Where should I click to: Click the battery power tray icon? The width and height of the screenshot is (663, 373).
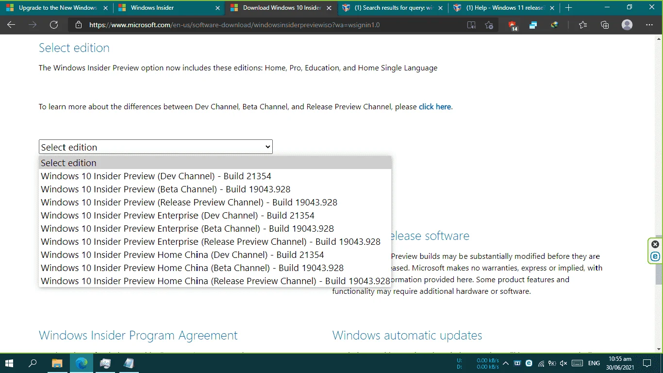point(552,363)
